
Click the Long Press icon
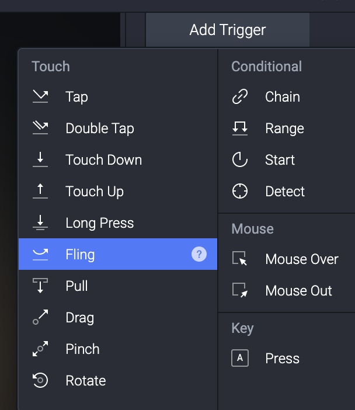point(40,223)
